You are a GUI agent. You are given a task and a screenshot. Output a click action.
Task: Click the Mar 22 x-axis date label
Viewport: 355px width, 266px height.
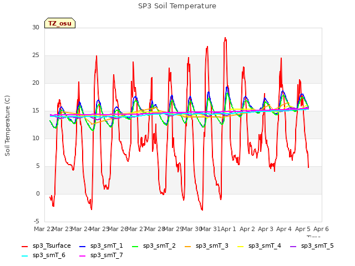[44, 229]
